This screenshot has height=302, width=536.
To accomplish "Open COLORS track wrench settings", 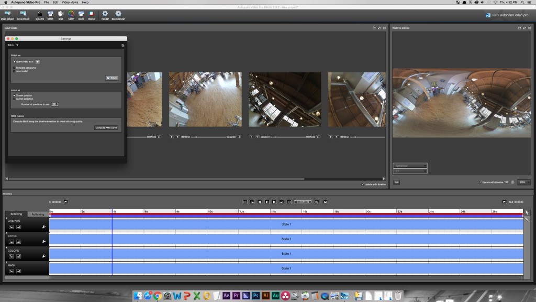I will pos(44,256).
